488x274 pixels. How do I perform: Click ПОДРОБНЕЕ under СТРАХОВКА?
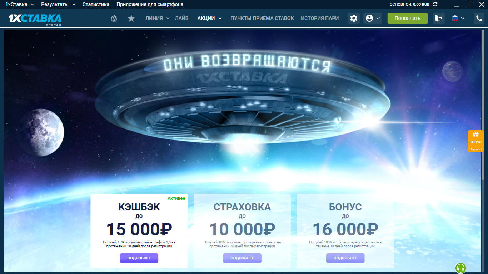click(242, 258)
